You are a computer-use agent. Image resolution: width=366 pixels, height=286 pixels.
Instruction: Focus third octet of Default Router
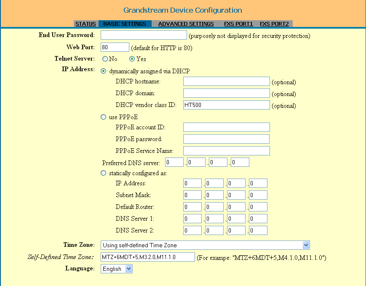click(236, 207)
